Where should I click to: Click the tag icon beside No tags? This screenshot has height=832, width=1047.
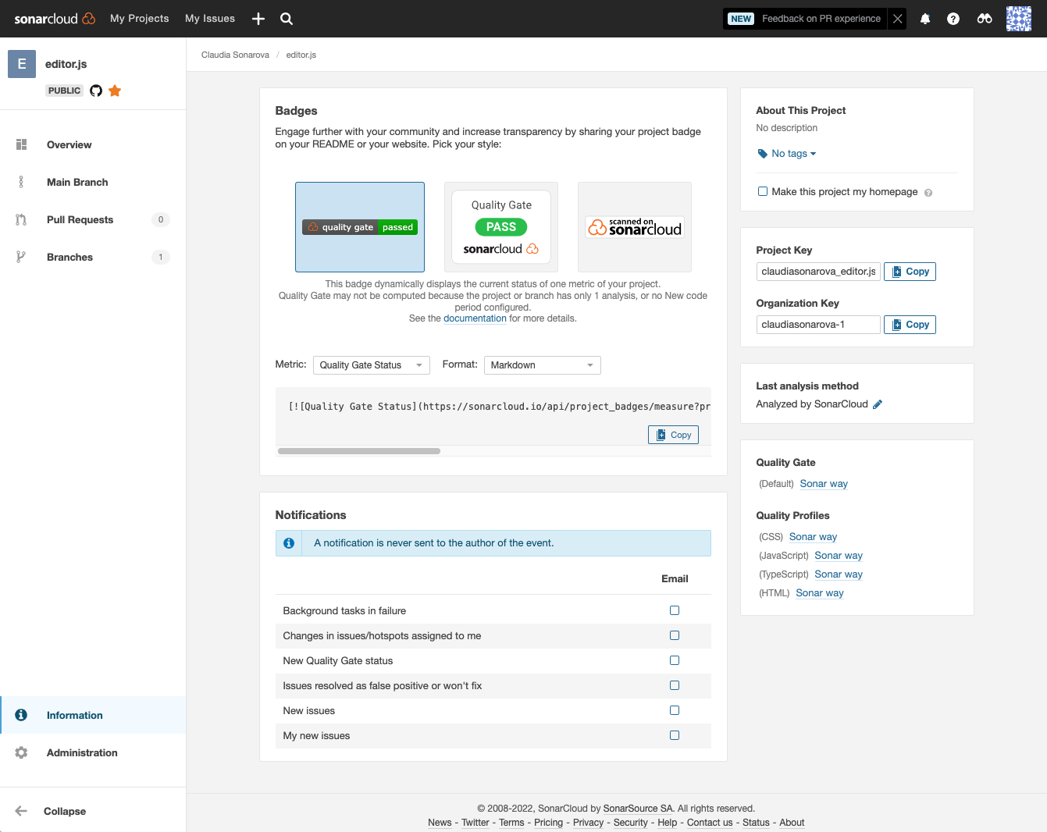(x=763, y=154)
